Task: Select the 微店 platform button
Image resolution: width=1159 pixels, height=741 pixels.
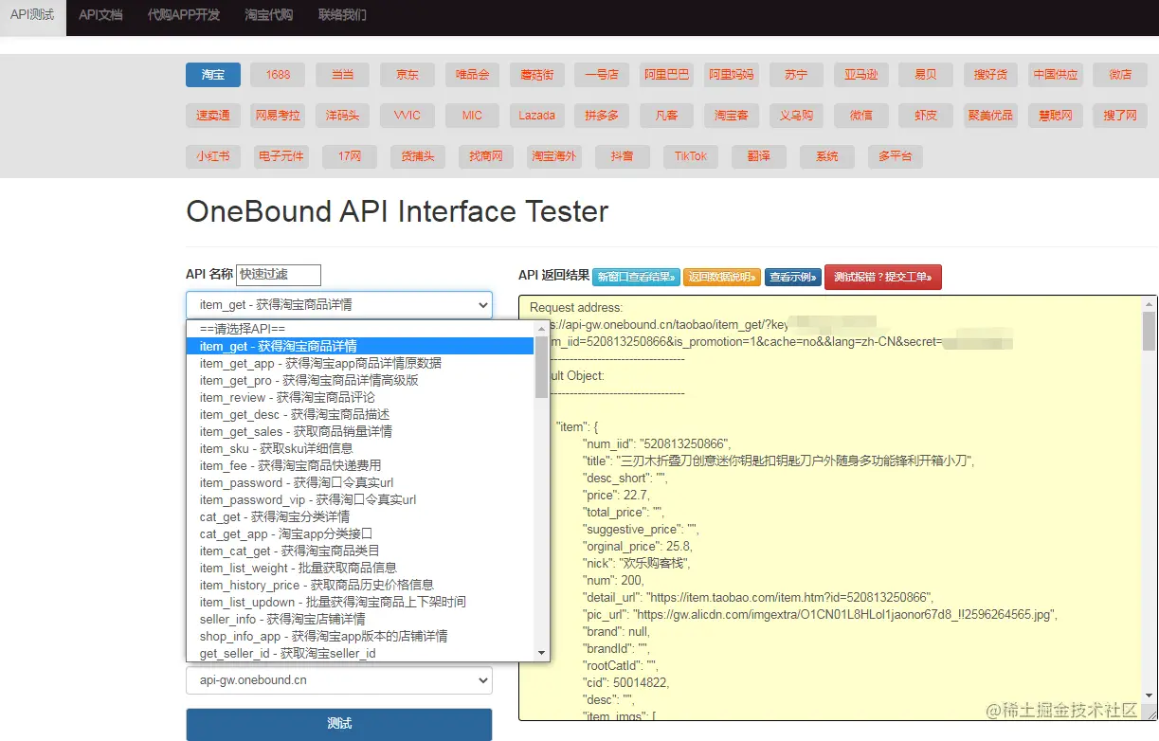Action: click(1120, 75)
